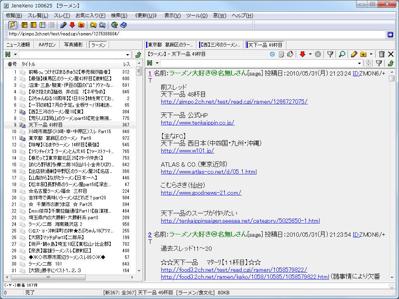
Task: Open the tenkaippin.co.jp link
Action: point(198,123)
